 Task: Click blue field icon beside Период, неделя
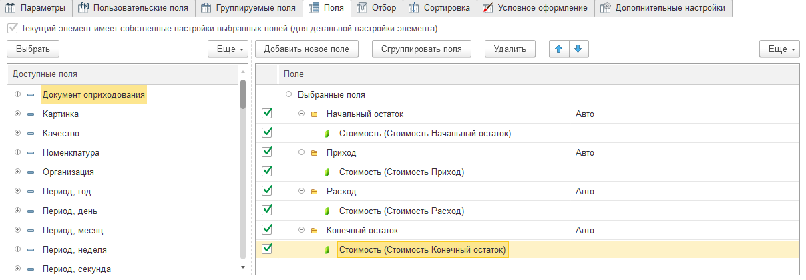tap(31, 250)
